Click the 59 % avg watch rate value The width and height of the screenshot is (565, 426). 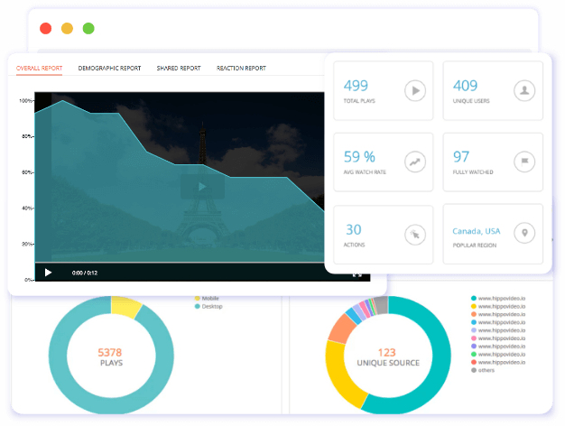(x=359, y=157)
